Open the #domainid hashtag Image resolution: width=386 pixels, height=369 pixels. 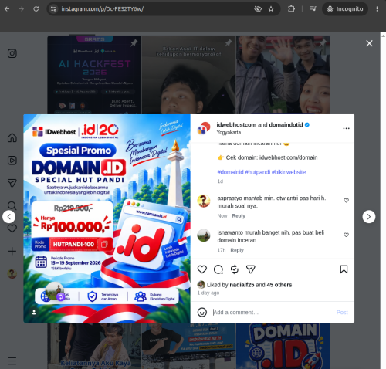pyautogui.click(x=230, y=172)
